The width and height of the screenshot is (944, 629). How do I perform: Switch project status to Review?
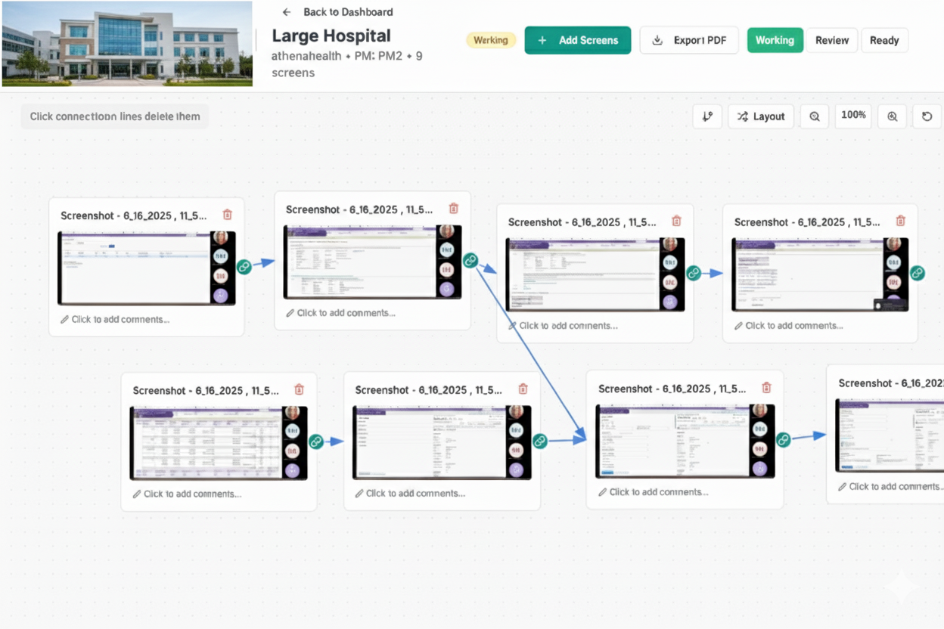832,40
